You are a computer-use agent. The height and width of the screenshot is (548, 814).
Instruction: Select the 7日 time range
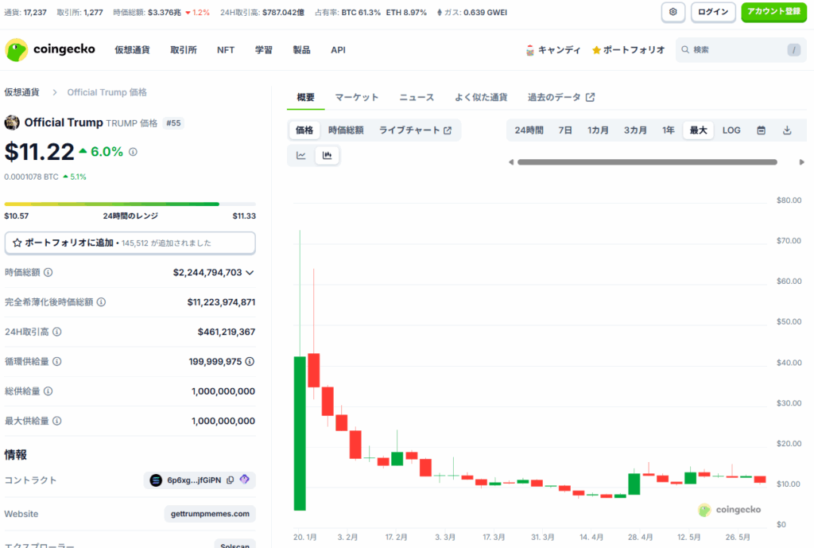coord(565,130)
